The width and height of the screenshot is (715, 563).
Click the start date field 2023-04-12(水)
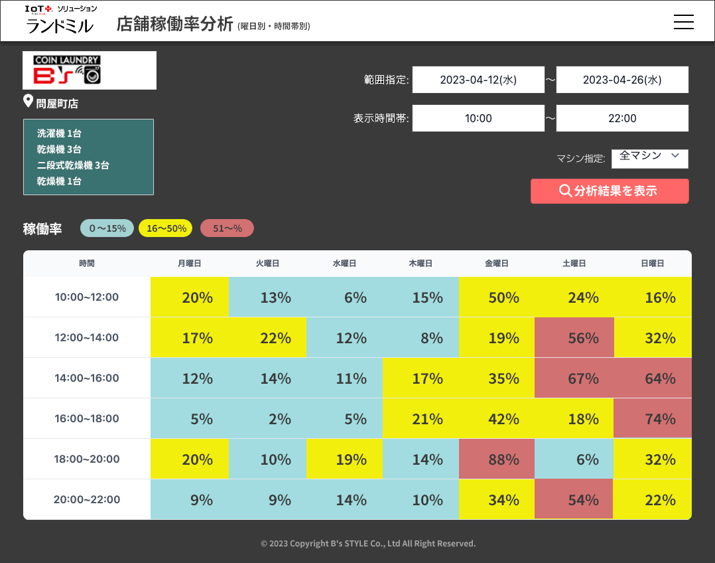[x=478, y=80]
